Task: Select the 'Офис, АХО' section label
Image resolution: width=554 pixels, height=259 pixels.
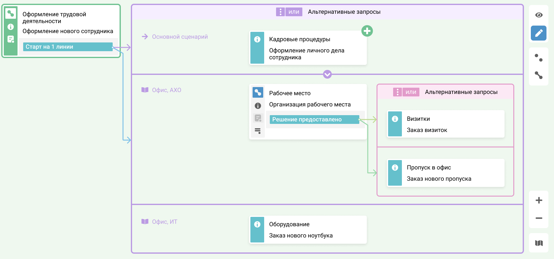Action: (x=166, y=90)
